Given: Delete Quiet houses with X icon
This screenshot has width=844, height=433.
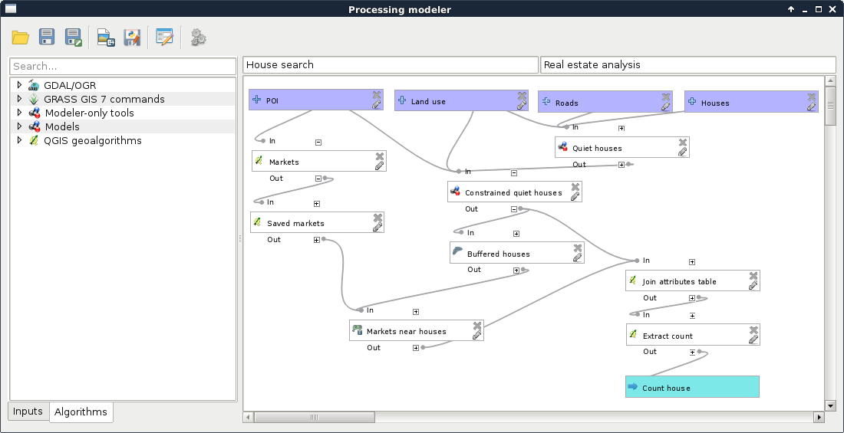Looking at the screenshot, I should tap(683, 143).
